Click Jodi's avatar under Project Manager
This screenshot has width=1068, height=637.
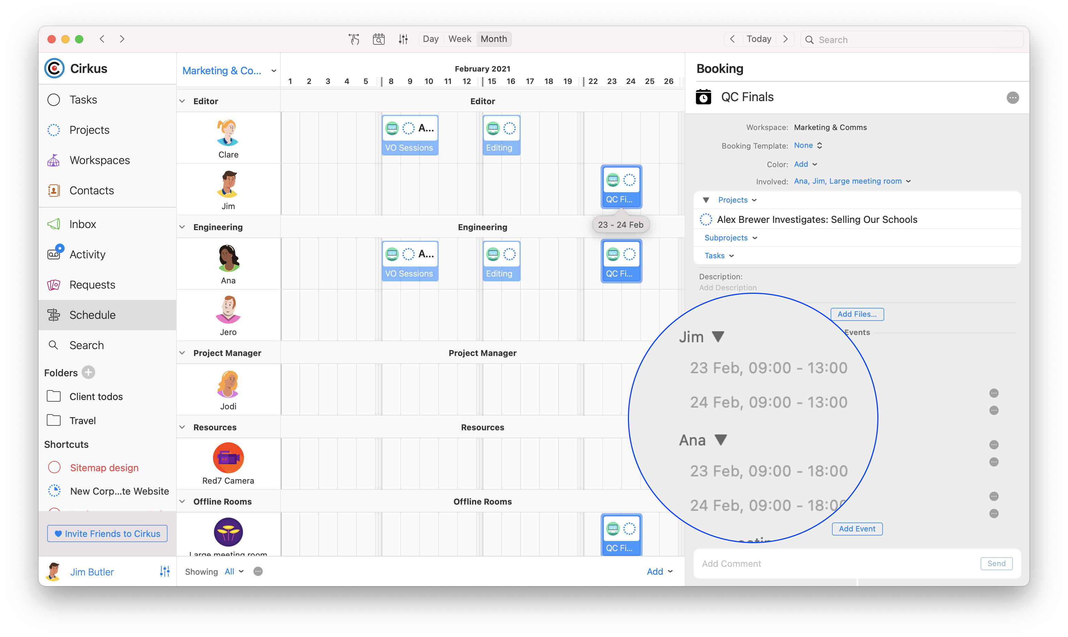(228, 384)
